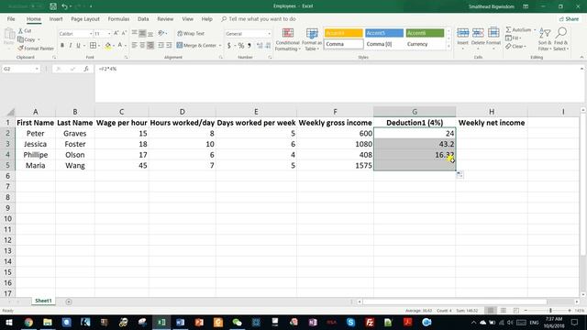
Task: Zoom in with the plus button
Action: tap(570, 311)
